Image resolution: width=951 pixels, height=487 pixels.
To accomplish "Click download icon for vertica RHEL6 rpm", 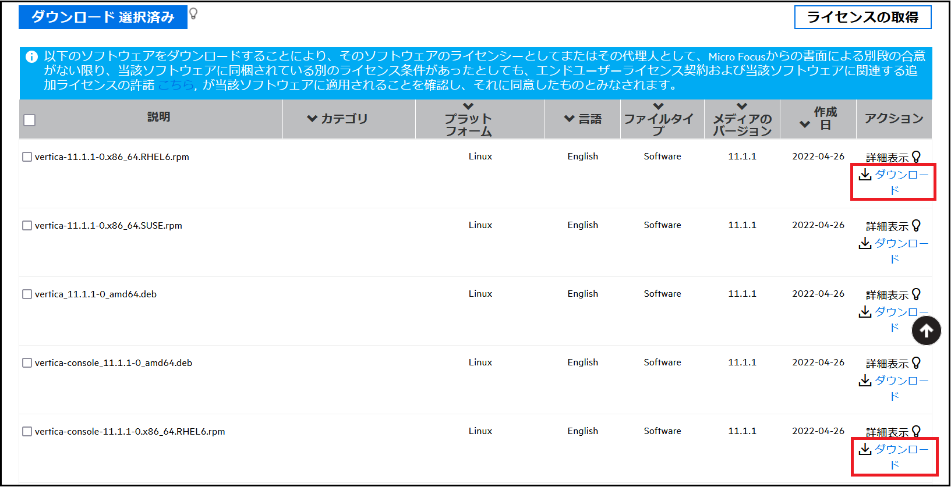I will click(x=865, y=175).
